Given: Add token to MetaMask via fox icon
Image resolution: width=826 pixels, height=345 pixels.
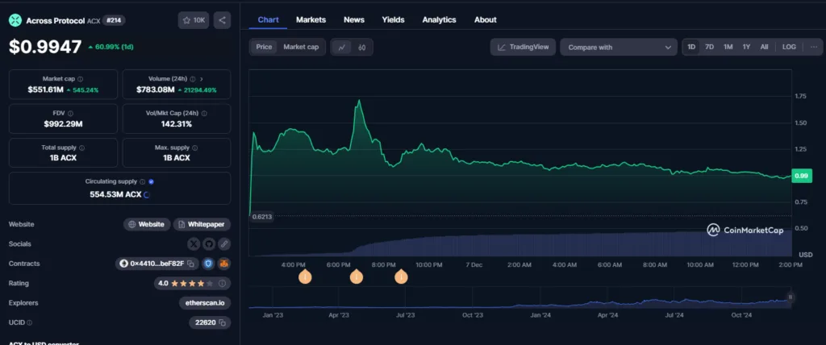Looking at the screenshot, I should [x=224, y=264].
